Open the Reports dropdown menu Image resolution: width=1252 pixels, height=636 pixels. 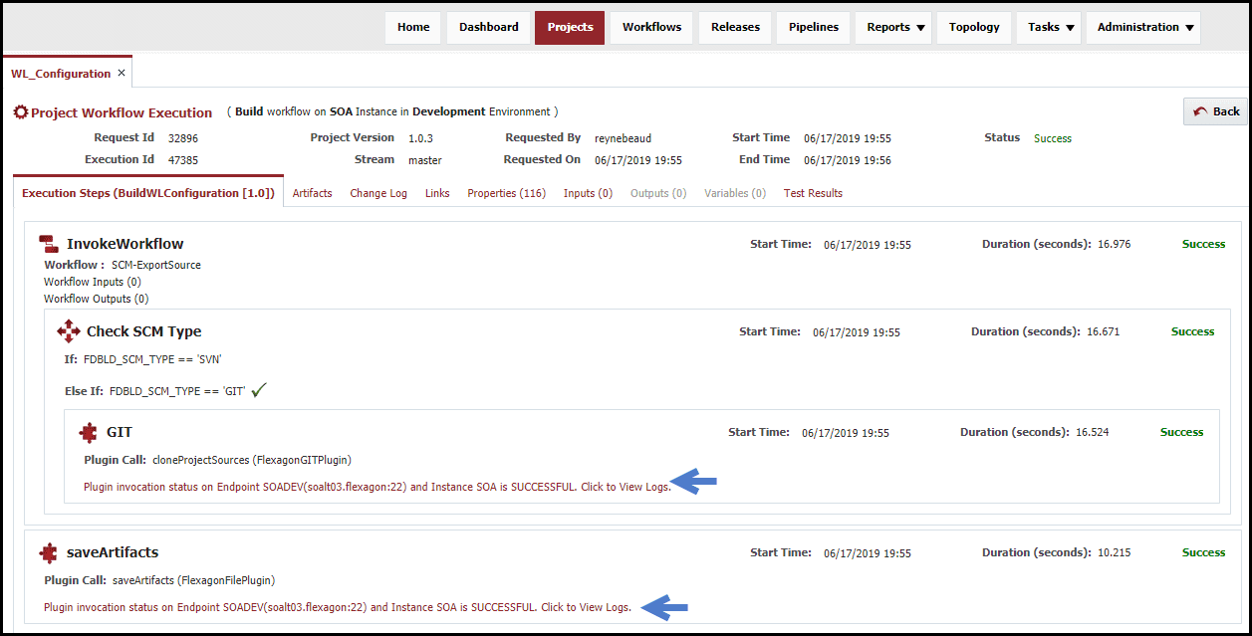click(x=896, y=27)
